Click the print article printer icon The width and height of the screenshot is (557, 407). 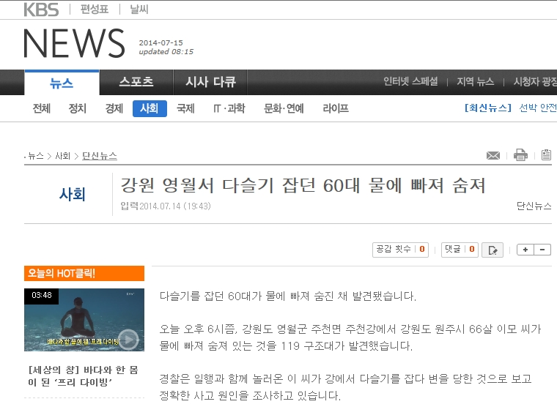click(x=520, y=155)
